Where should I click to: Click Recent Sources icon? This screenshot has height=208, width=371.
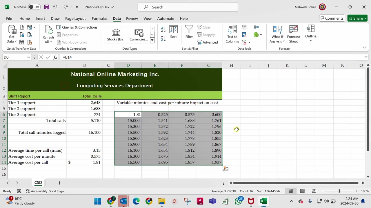30,35
